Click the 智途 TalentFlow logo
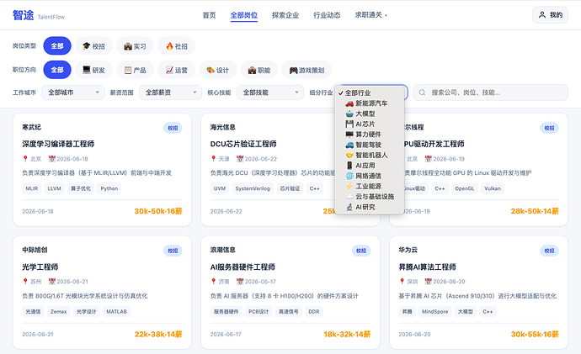 39,15
